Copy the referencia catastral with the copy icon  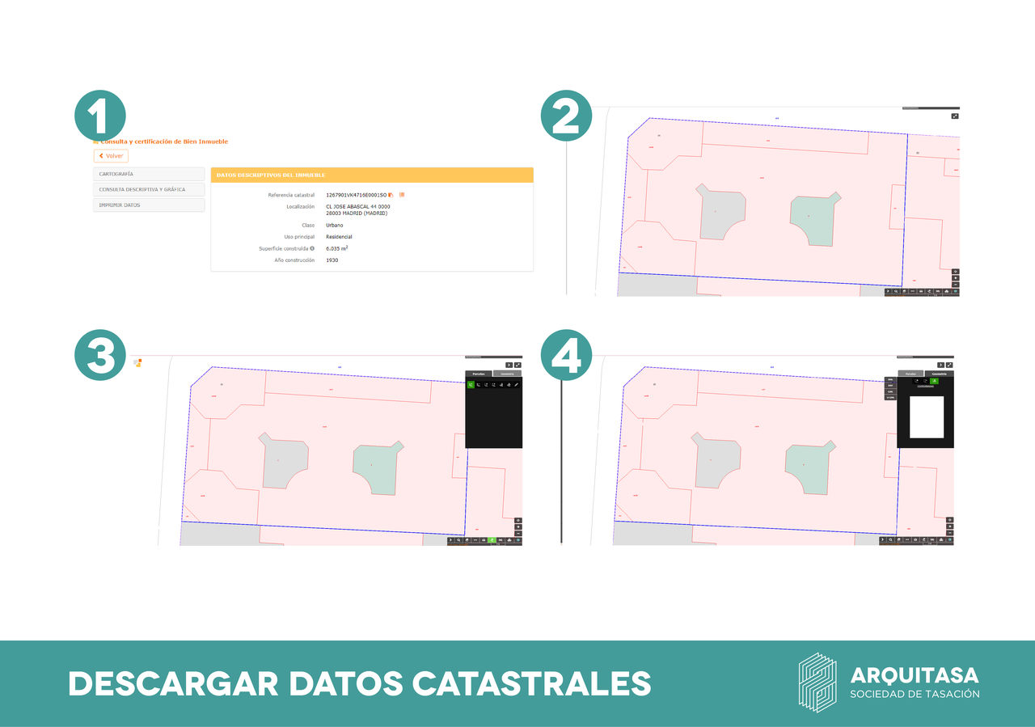point(391,195)
